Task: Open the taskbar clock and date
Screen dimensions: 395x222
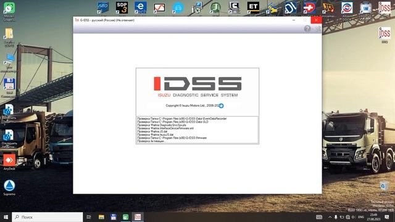Action: (x=373, y=217)
